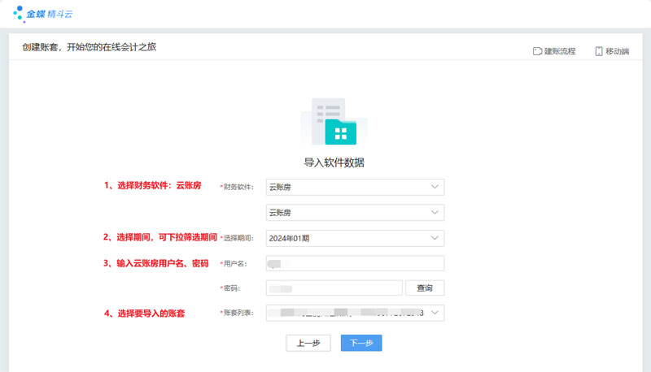Screen dimensions: 651x372
Task: Click the 查询 button
Action: pos(425,288)
